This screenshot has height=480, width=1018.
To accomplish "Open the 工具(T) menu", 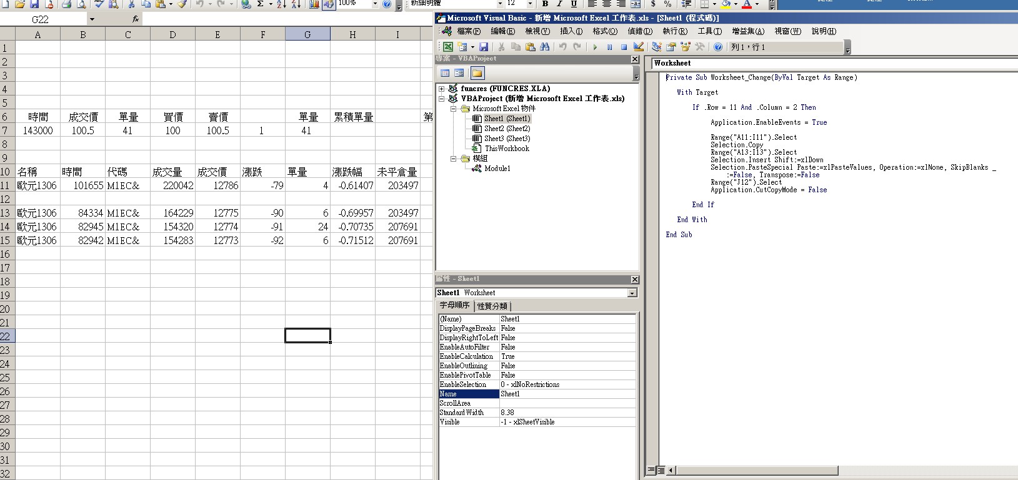I will coord(709,31).
